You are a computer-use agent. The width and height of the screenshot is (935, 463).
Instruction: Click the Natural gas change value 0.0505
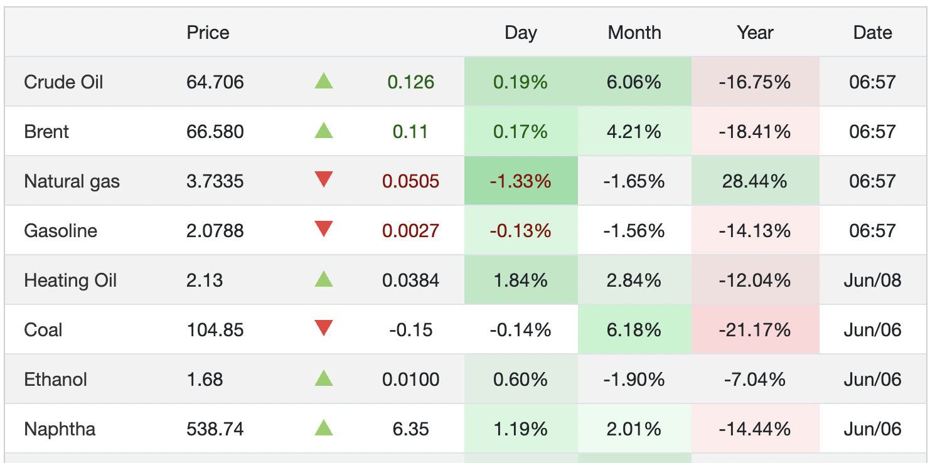tap(410, 181)
